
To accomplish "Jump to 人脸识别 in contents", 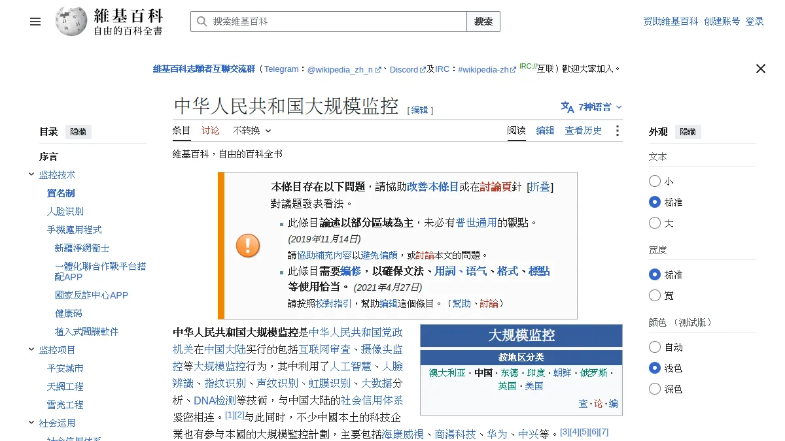I will (x=65, y=212).
